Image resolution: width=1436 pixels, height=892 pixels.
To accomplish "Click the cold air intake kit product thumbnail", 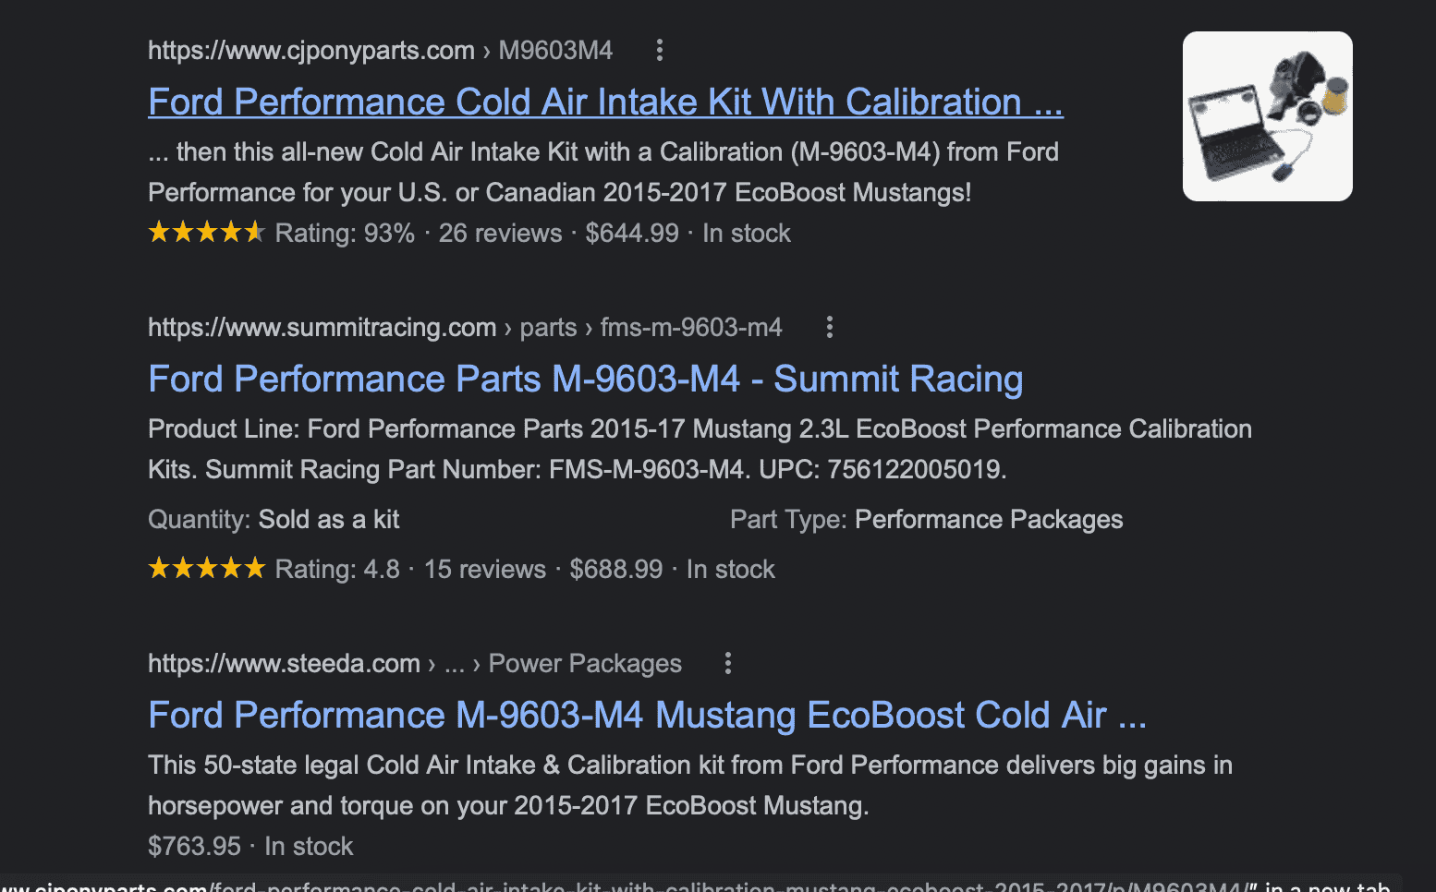I will [1267, 116].
